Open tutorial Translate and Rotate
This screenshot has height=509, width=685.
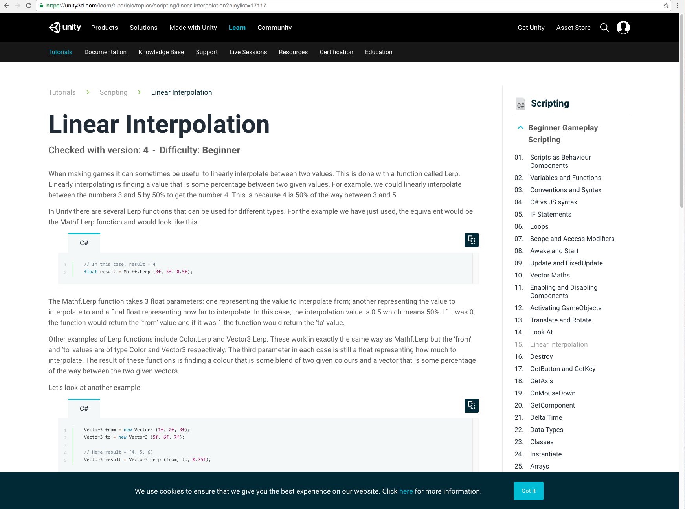[x=561, y=320]
